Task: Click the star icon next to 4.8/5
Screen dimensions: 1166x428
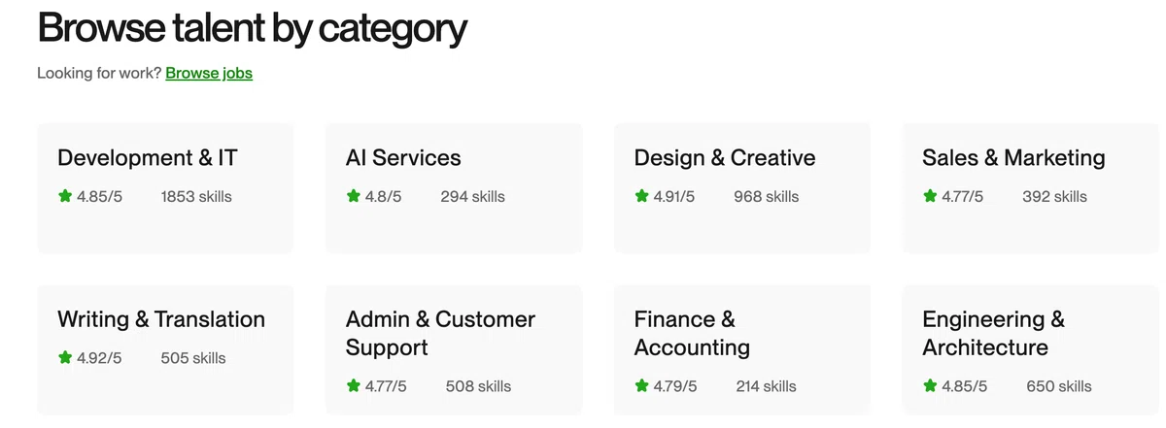Action: pos(354,196)
